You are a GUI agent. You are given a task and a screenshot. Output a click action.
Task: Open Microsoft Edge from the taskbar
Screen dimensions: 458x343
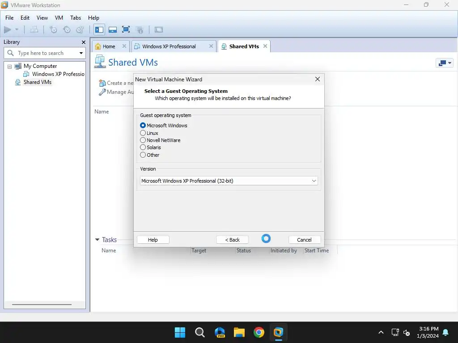click(220, 332)
